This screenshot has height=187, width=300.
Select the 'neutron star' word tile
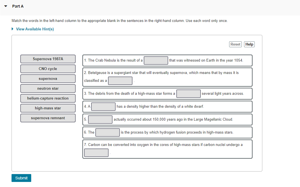click(x=48, y=88)
